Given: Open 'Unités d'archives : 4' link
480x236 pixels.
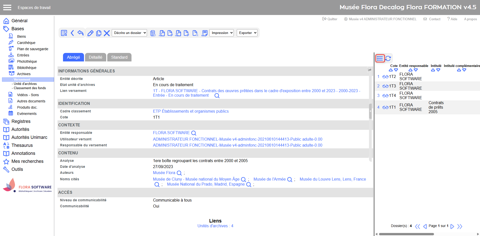Looking at the screenshot, I should [x=215, y=226].
